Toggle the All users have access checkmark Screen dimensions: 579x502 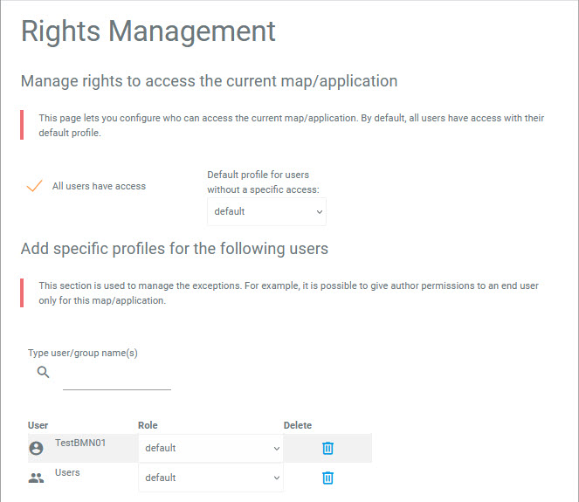click(35, 186)
